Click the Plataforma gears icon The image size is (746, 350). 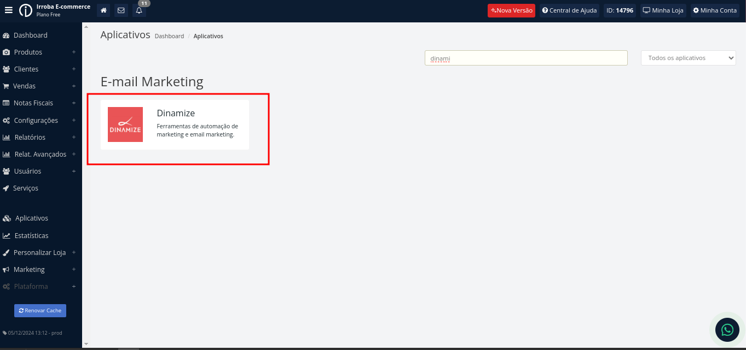pos(7,287)
